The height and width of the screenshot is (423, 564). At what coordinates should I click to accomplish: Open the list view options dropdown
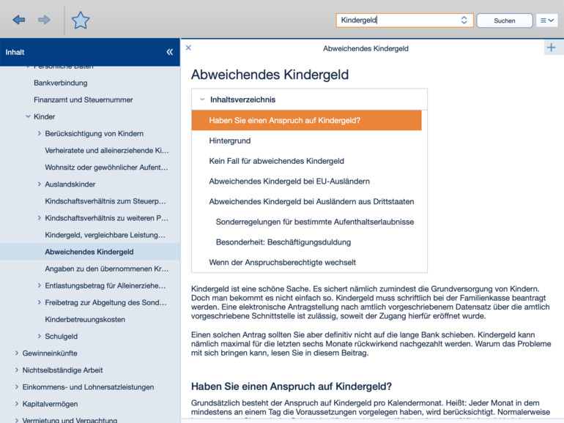click(546, 20)
